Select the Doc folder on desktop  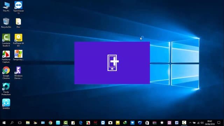click(x=19, y=23)
